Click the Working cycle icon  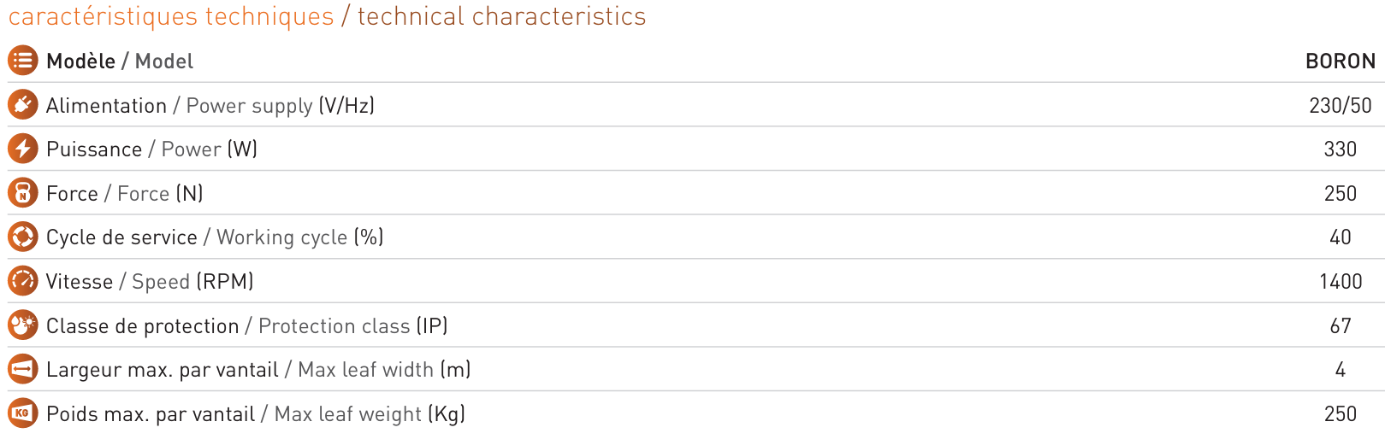[23, 237]
